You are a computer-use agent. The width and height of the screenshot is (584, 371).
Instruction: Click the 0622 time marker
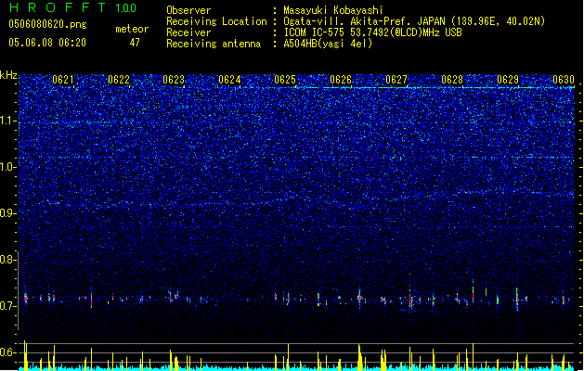[119, 80]
